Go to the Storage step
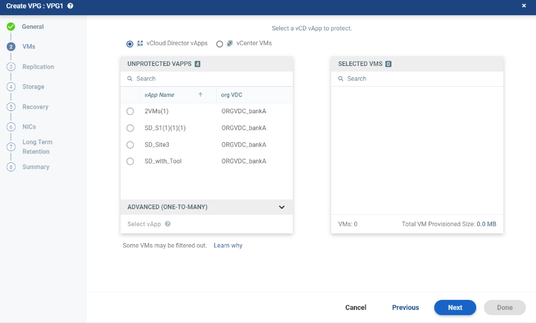Viewport: 536px width, 323px height. 33,87
